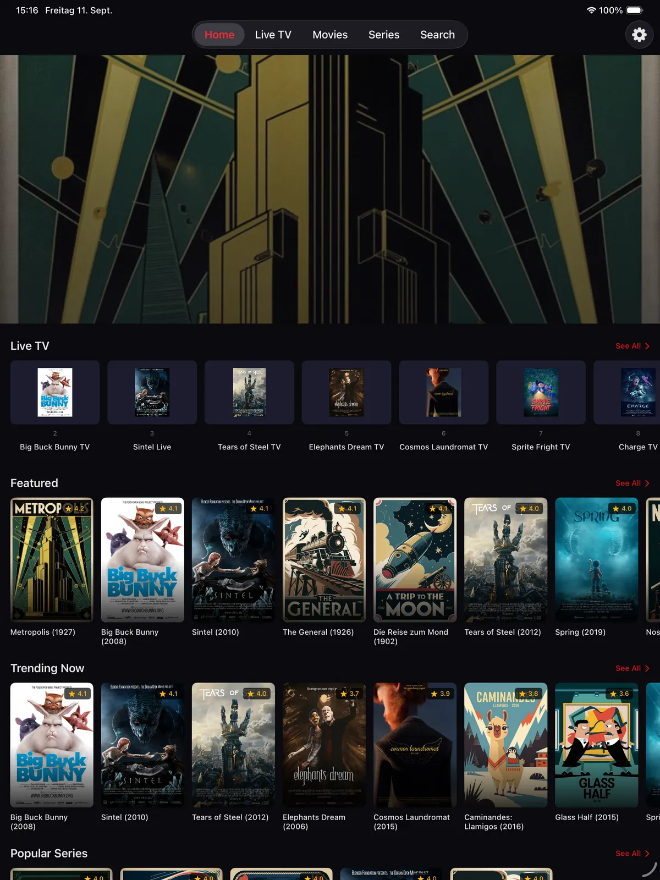Open The General (1926) poster
The image size is (660, 880).
tap(324, 560)
